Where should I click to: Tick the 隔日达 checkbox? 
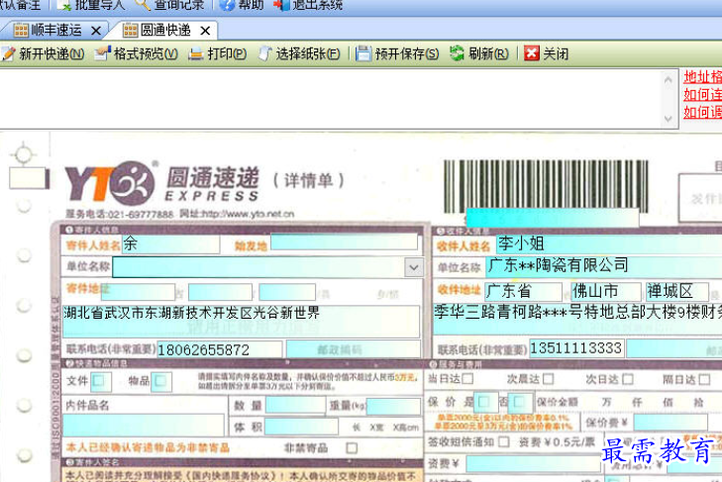coord(704,379)
